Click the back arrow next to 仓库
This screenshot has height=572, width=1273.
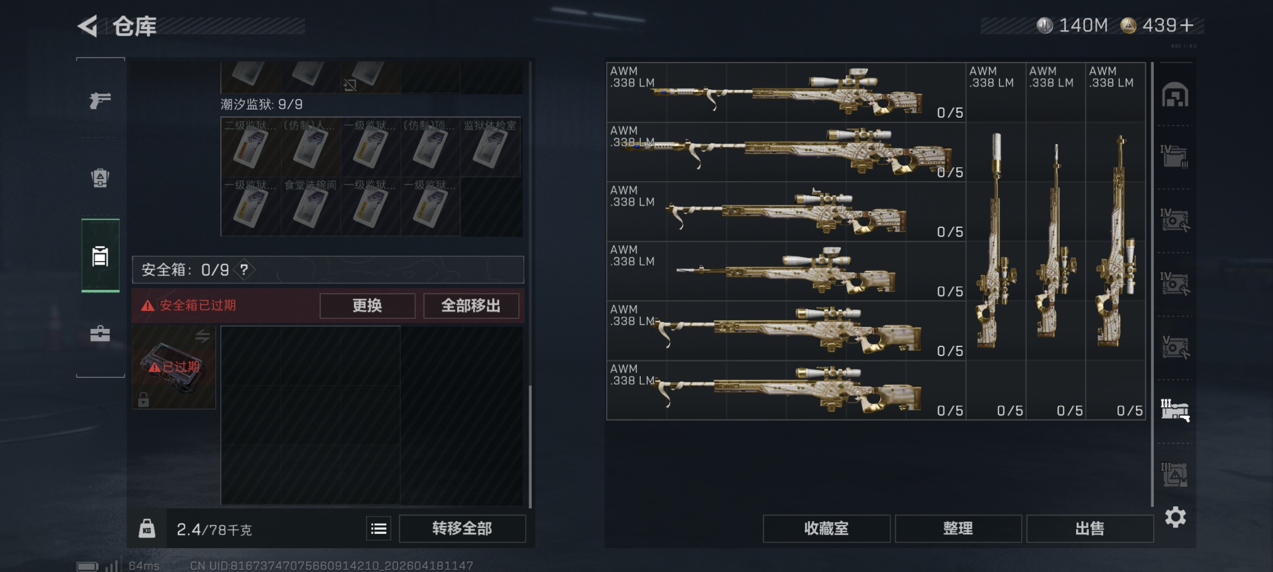(88, 26)
